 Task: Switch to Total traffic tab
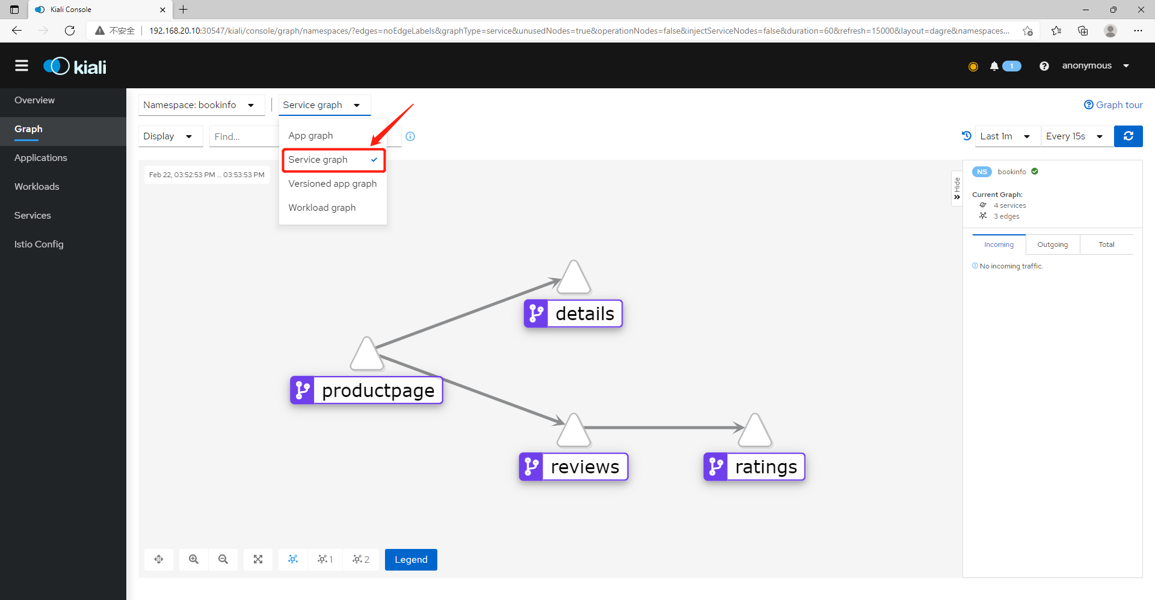[1106, 244]
